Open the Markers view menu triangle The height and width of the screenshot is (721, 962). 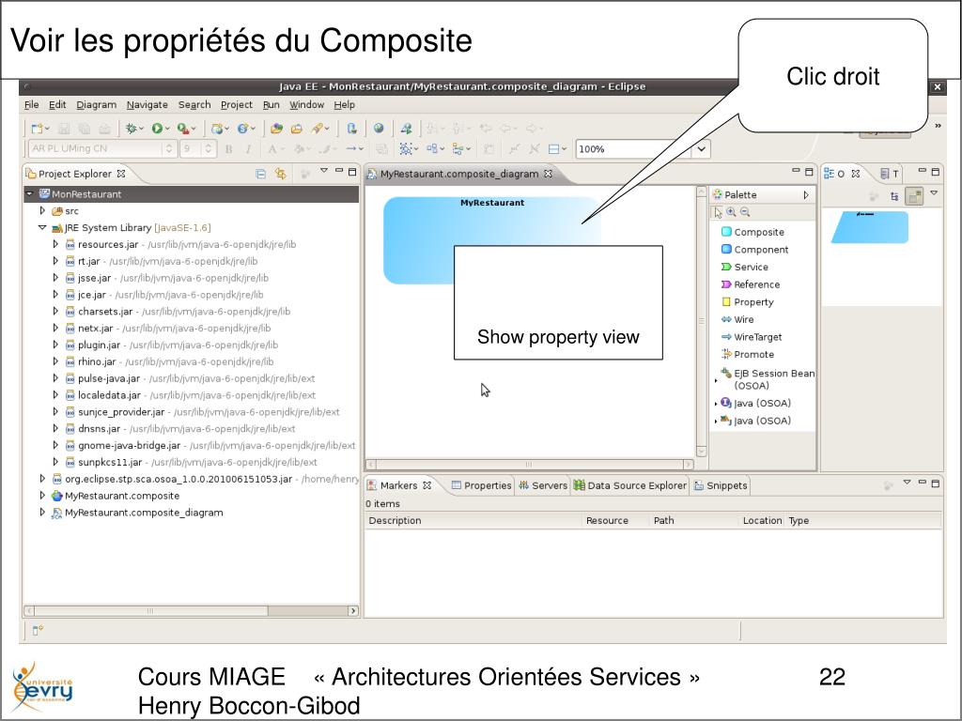pyautogui.click(x=907, y=483)
